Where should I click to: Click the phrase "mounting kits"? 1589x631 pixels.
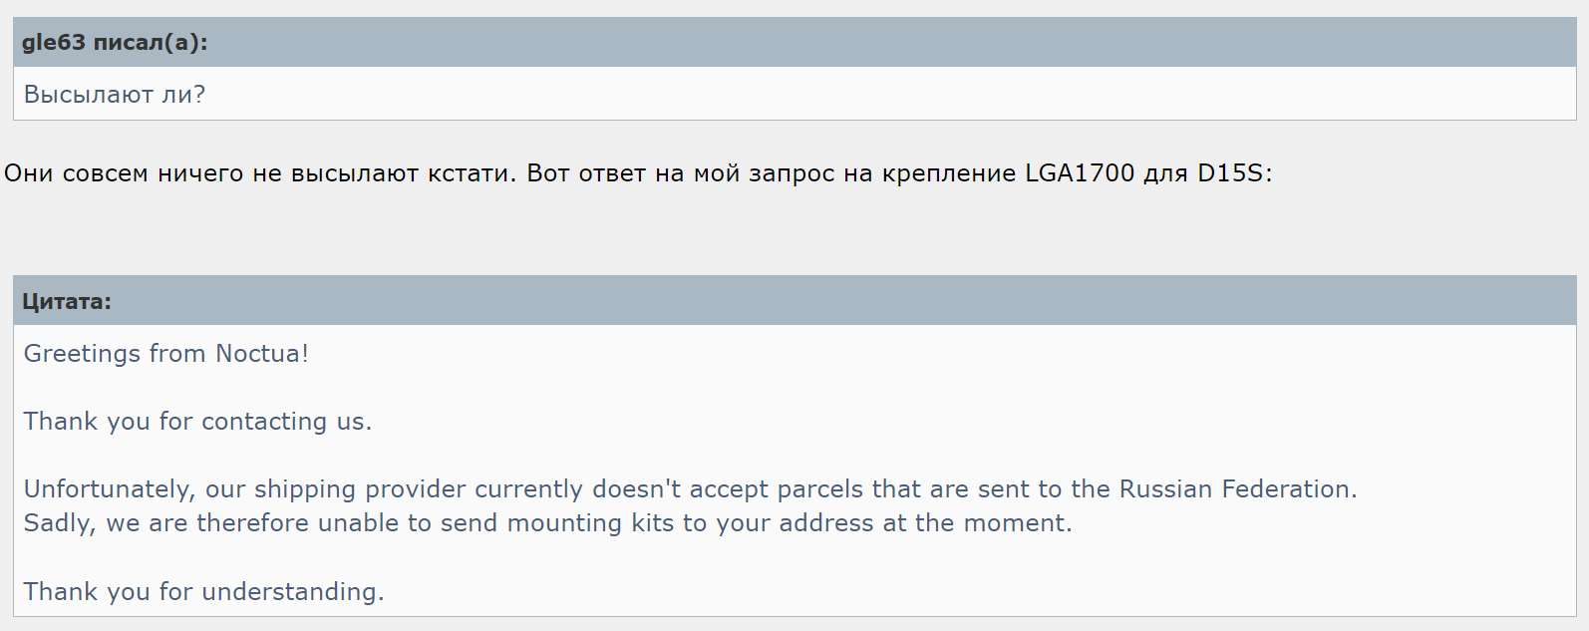[x=590, y=523]
